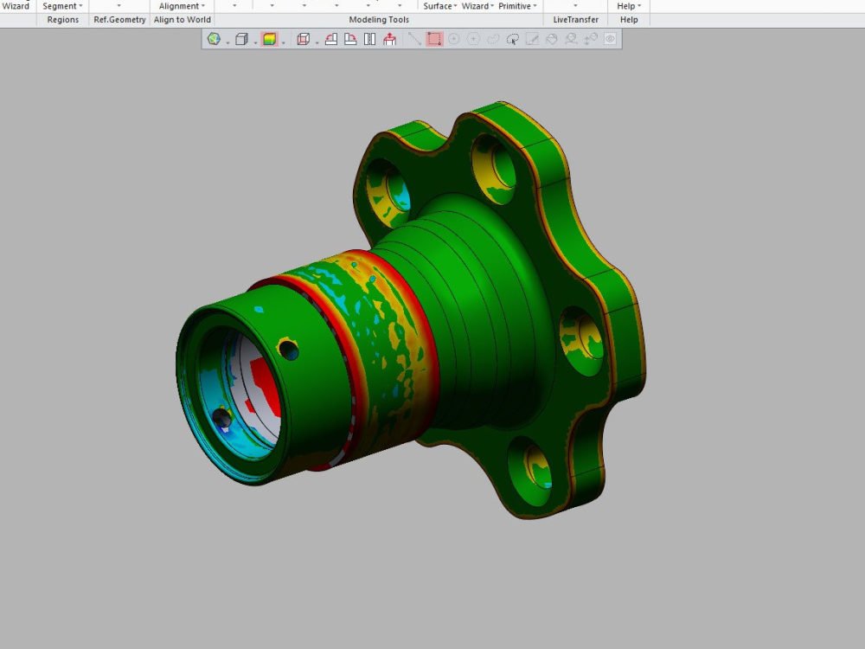This screenshot has width=865, height=649.
Task: Expand the arrow beside the wireframe view cube
Action: 317,42
